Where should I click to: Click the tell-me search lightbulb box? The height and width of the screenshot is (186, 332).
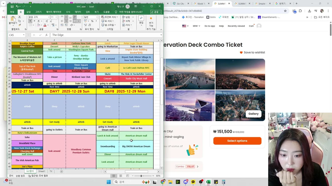[x=129, y=12]
